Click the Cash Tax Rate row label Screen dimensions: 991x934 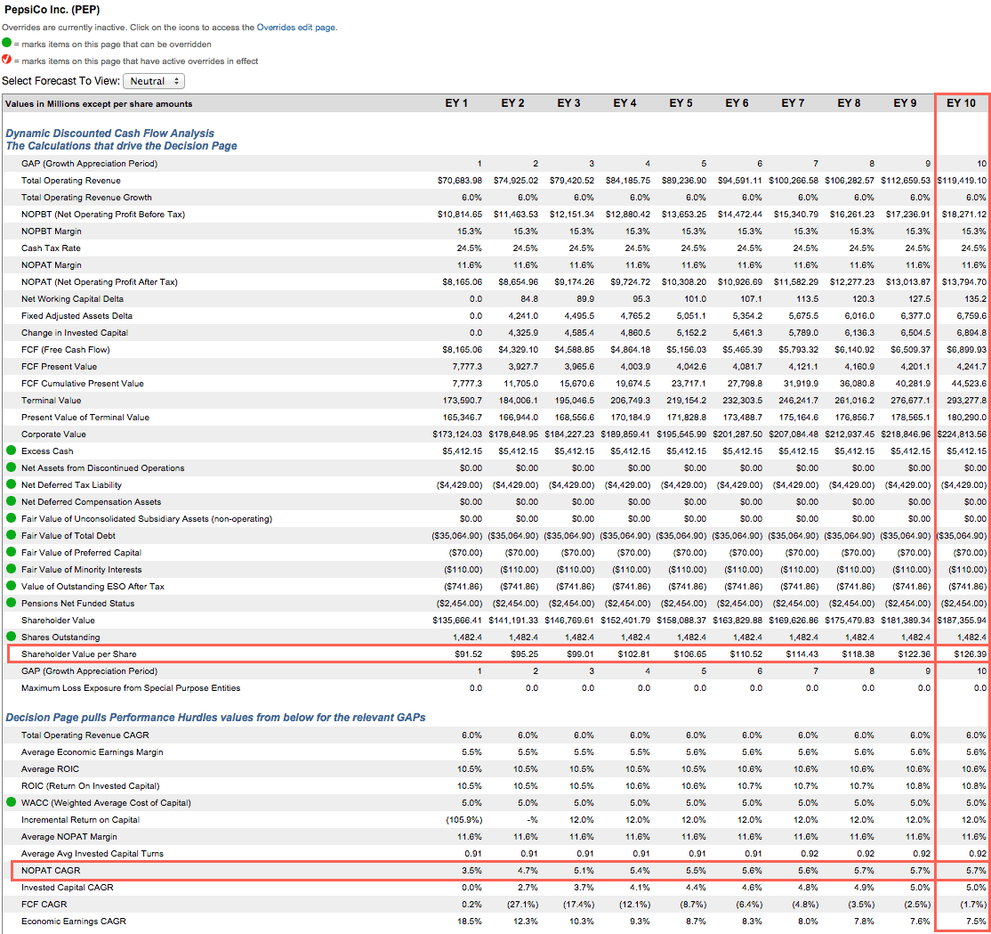pyautogui.click(x=52, y=248)
